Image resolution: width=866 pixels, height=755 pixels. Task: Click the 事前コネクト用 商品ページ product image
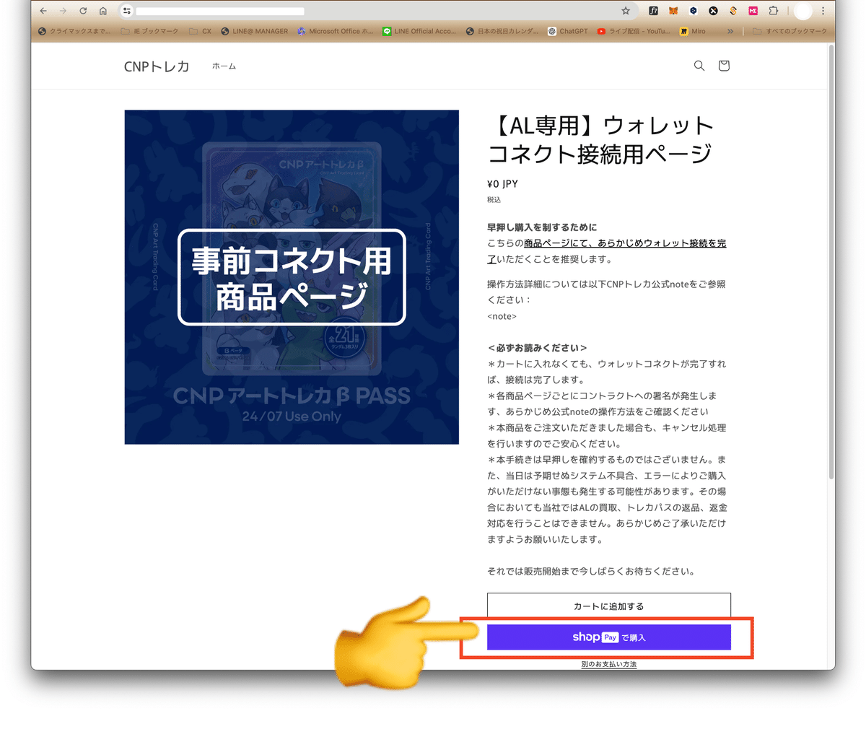coord(292,277)
